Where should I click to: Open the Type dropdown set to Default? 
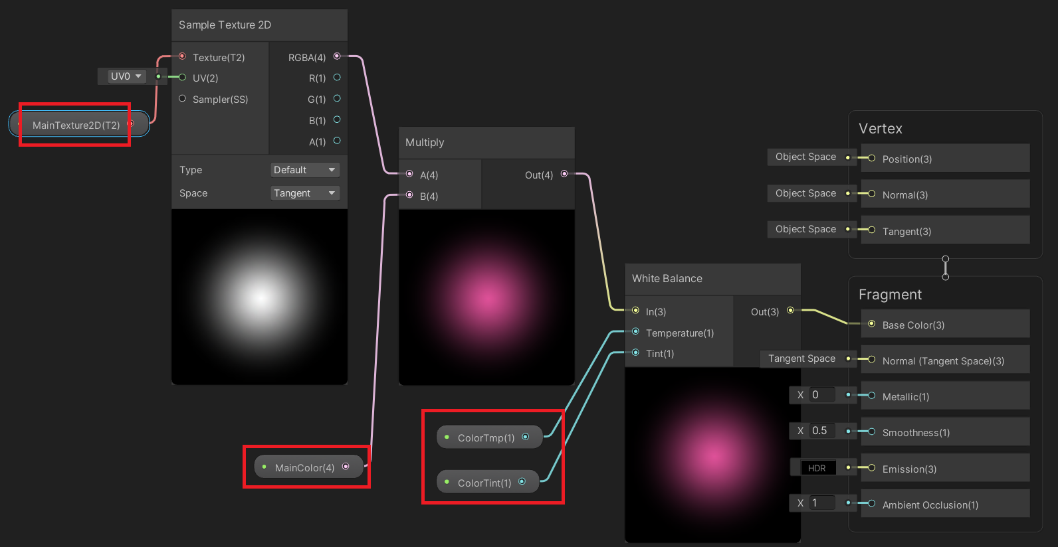[x=305, y=170]
